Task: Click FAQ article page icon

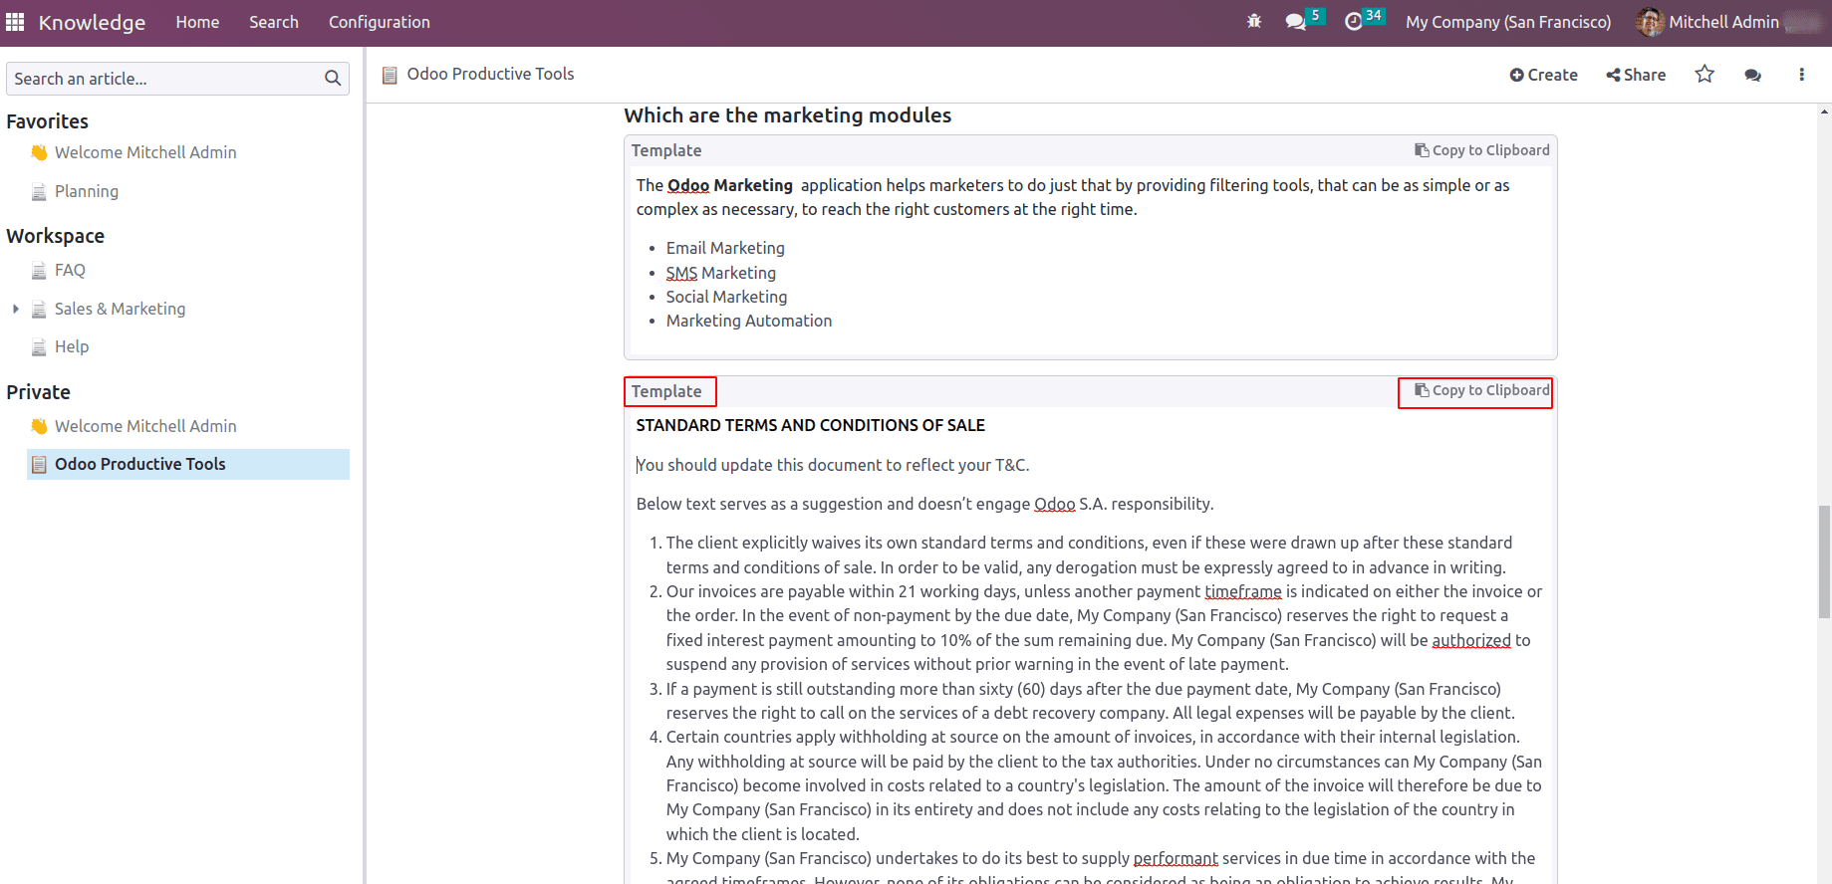Action: tap(39, 270)
